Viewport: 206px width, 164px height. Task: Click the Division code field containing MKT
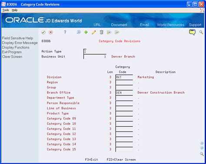124,77
